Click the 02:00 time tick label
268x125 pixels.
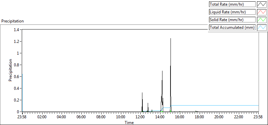[42, 117]
